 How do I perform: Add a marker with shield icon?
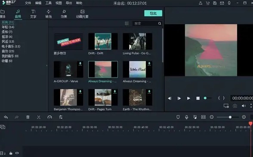click(178, 117)
